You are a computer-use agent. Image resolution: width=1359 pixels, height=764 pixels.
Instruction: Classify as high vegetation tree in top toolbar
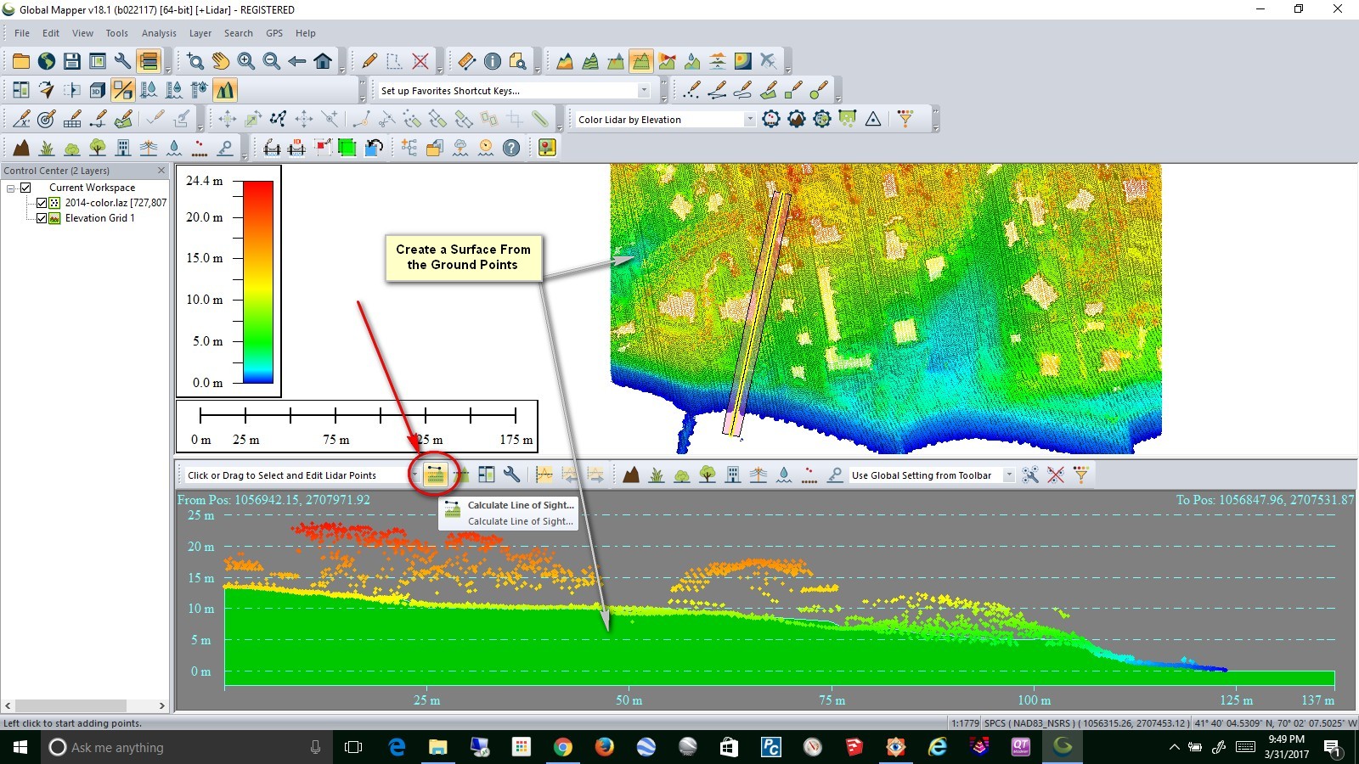(x=98, y=148)
